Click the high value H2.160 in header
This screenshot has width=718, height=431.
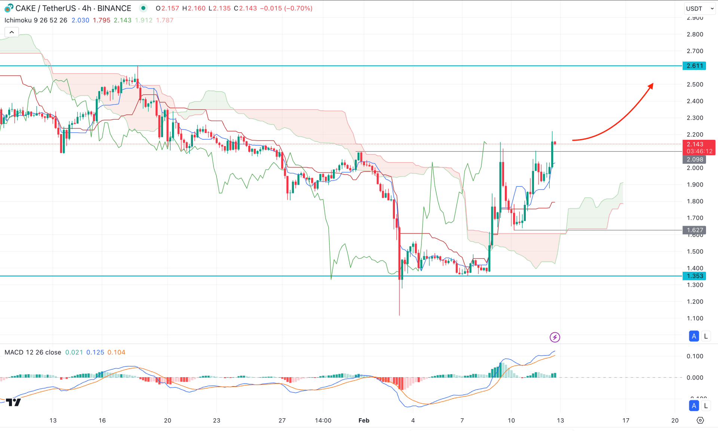(194, 8)
